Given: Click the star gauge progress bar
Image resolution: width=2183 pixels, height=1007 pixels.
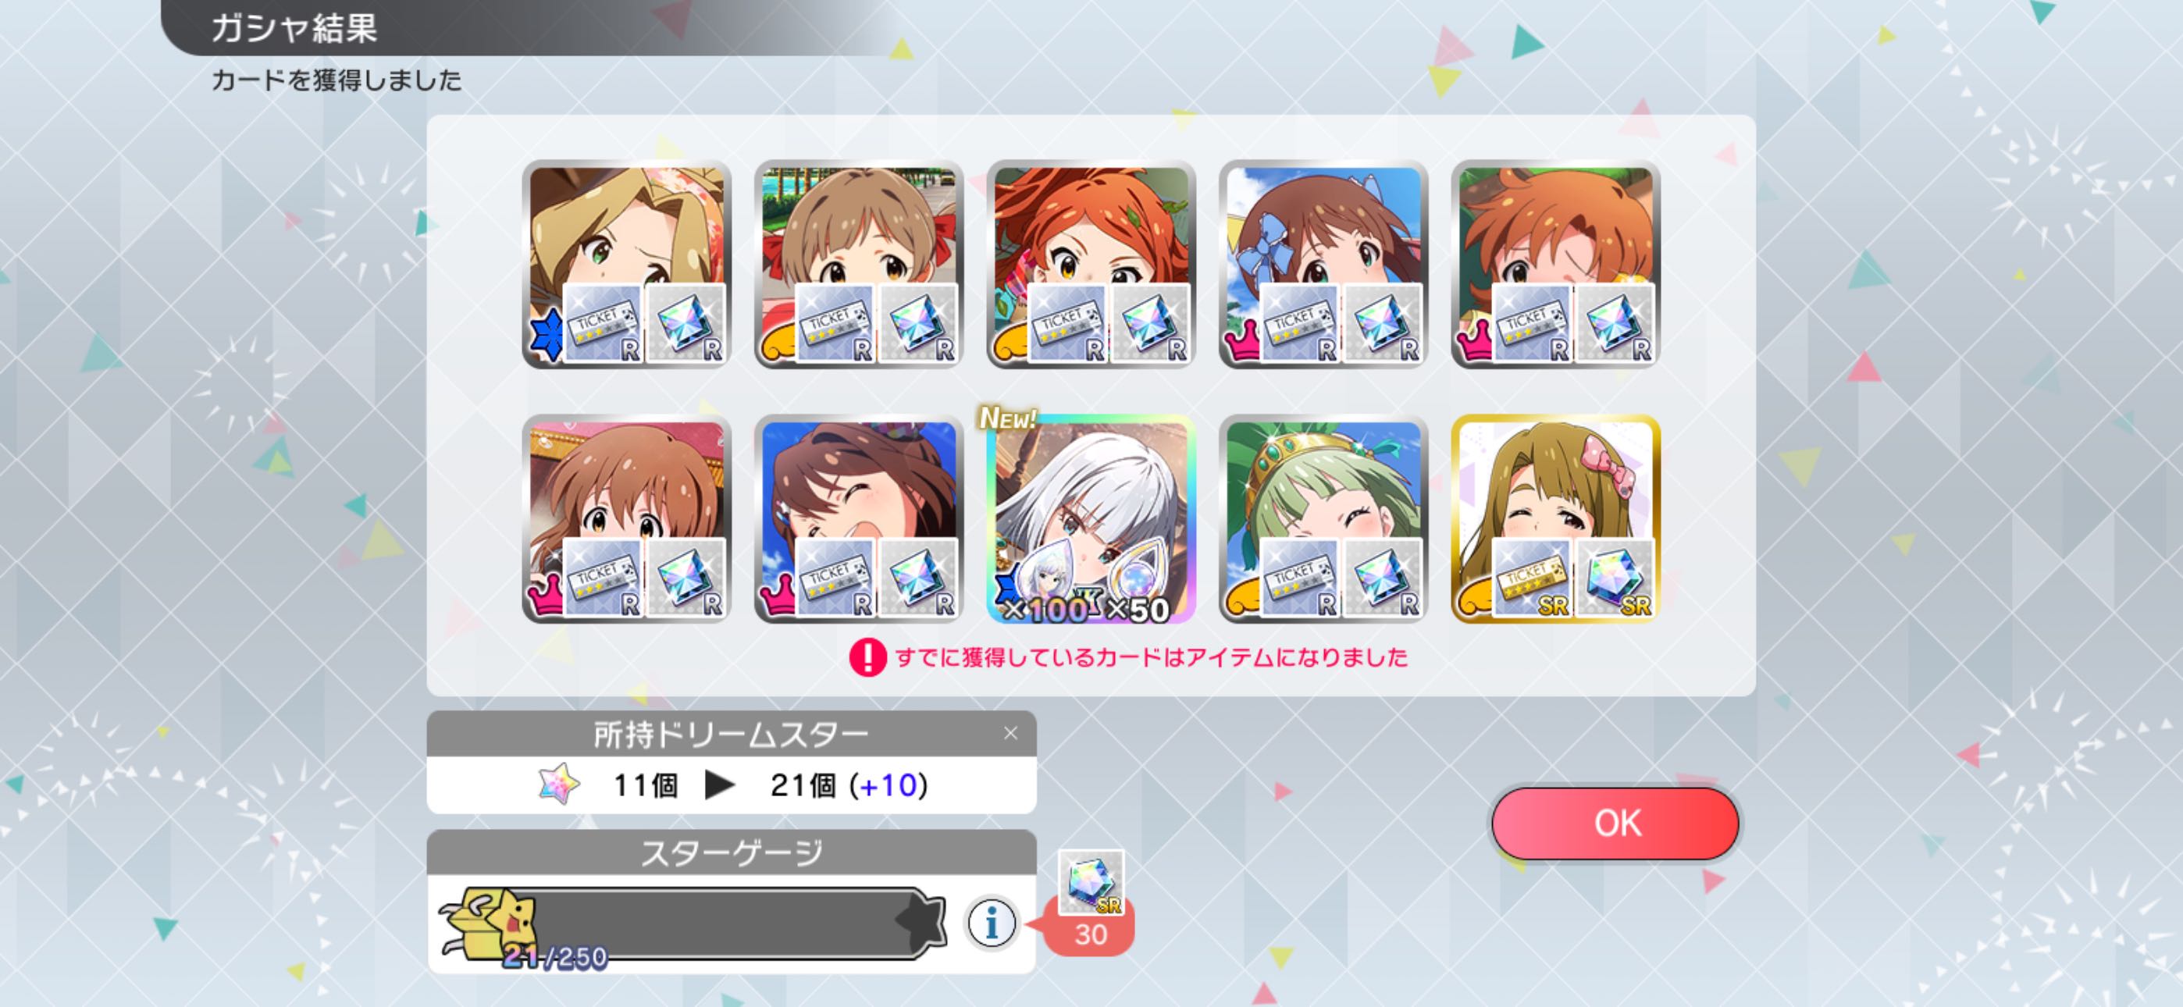Looking at the screenshot, I should click(x=693, y=923).
